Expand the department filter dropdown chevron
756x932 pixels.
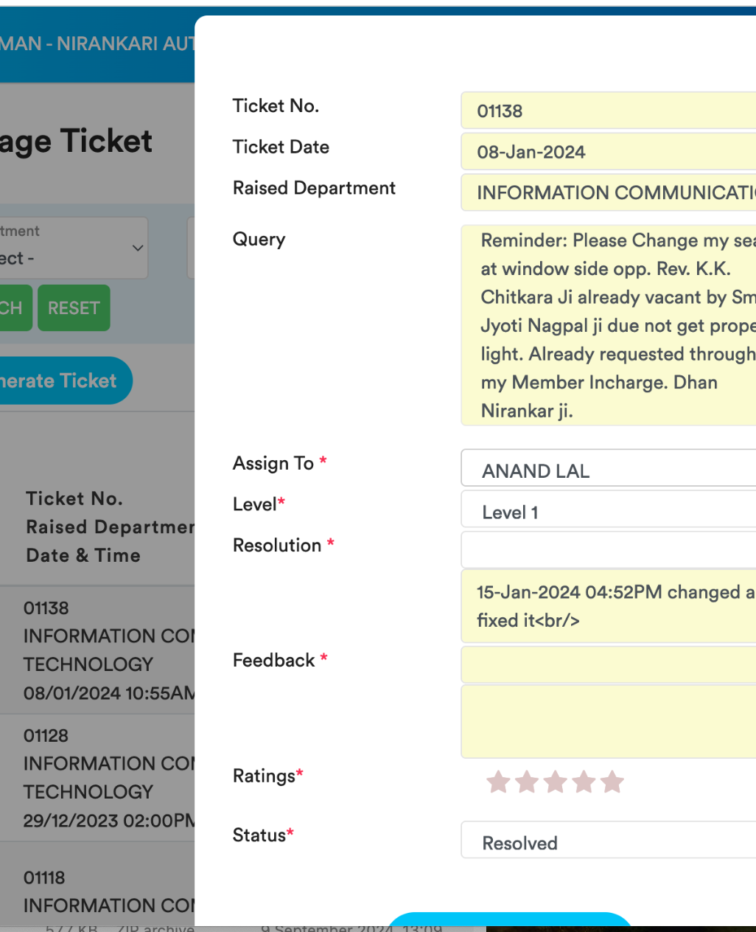click(x=137, y=248)
